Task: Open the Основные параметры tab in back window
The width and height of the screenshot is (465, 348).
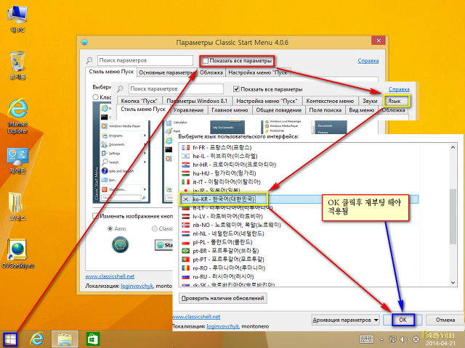Action: (x=166, y=72)
